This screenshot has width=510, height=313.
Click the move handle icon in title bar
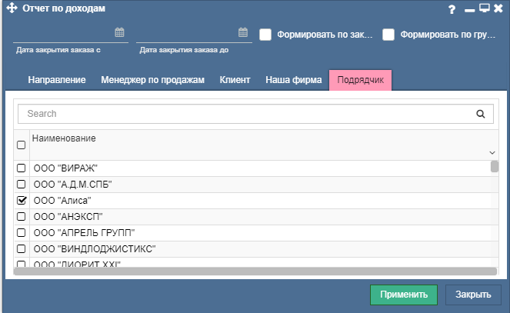(11, 9)
